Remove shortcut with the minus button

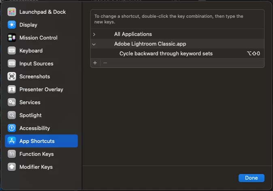click(x=105, y=63)
